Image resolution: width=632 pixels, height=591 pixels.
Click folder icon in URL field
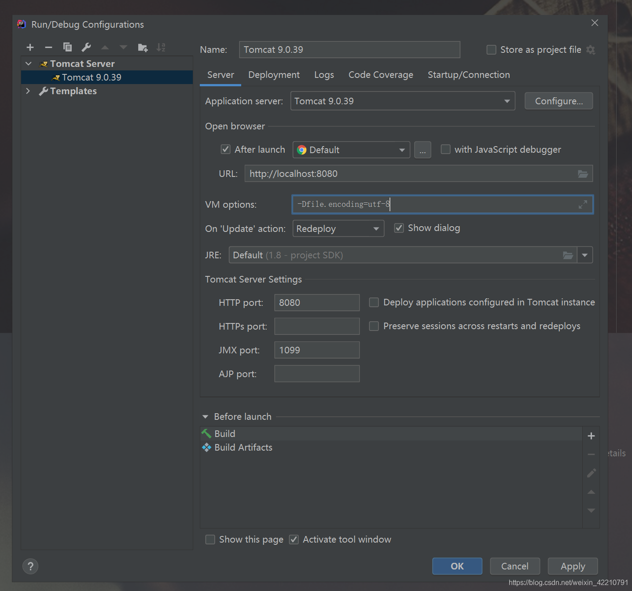583,174
